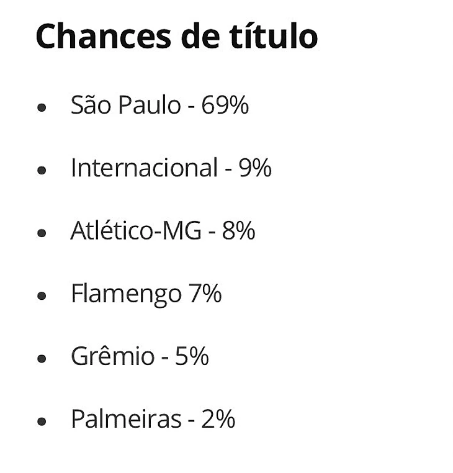453x473 pixels.
Task: Click the 5% value for Grêmio
Action: pyautogui.click(x=192, y=356)
